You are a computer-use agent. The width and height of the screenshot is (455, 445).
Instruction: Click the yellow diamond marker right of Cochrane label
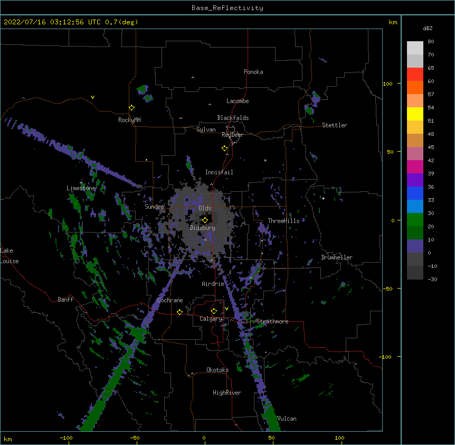tap(179, 312)
